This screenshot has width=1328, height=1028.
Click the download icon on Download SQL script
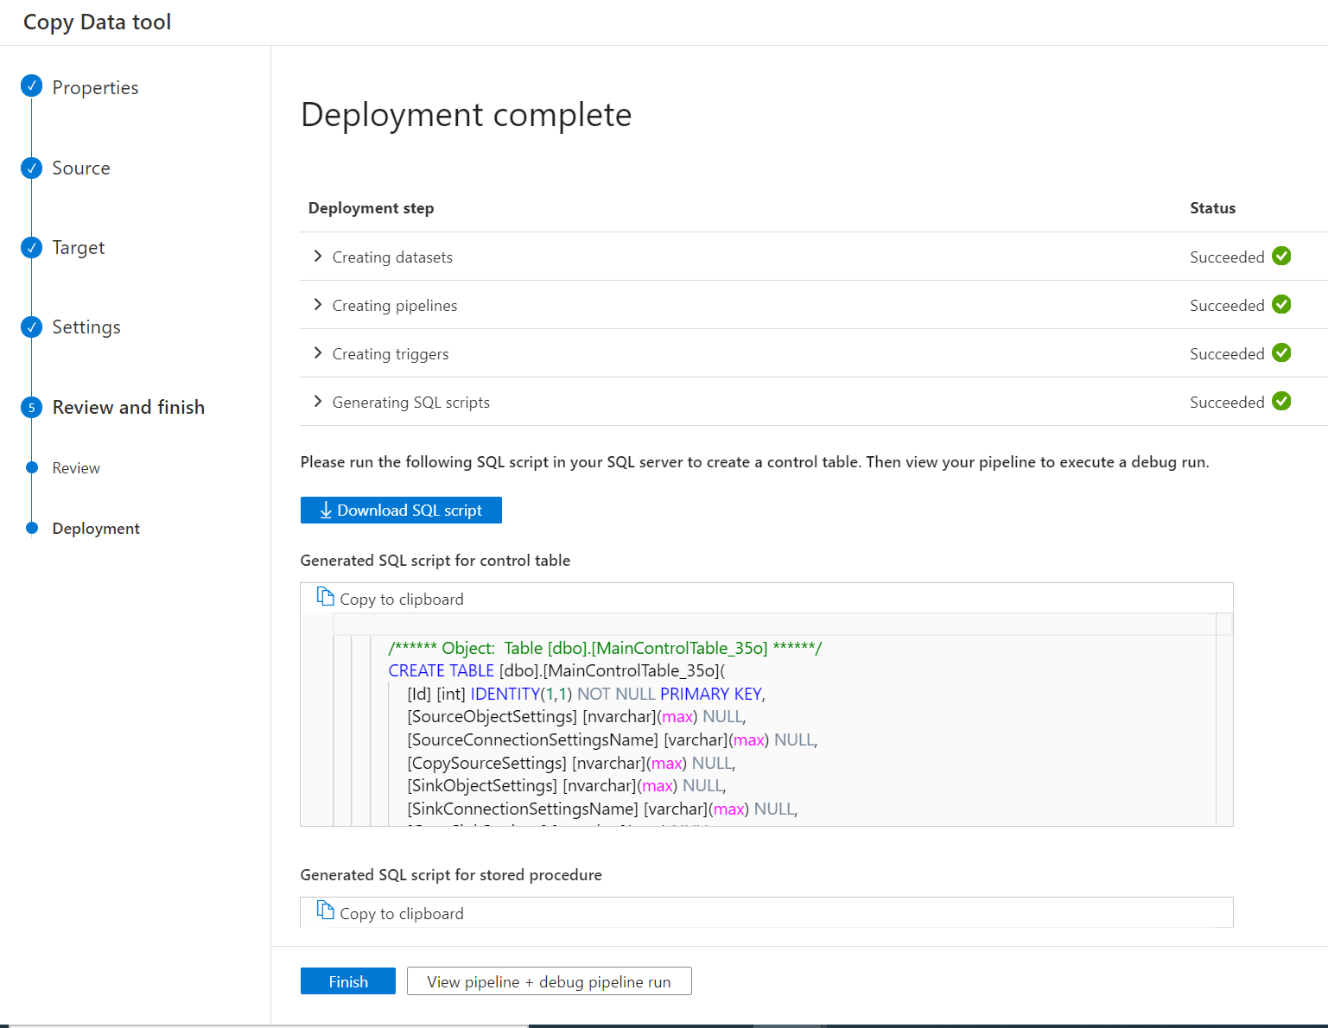[x=326, y=510]
